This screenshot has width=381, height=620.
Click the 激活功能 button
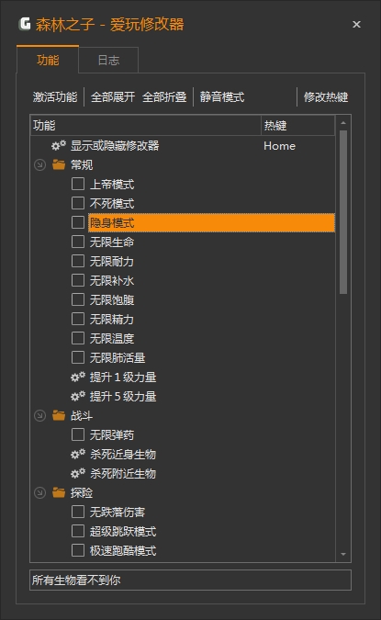click(55, 96)
